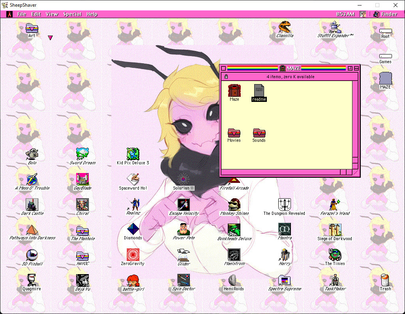The width and height of the screenshot is (405, 314).
Task: Select the Mantra icon
Action: click(285, 229)
